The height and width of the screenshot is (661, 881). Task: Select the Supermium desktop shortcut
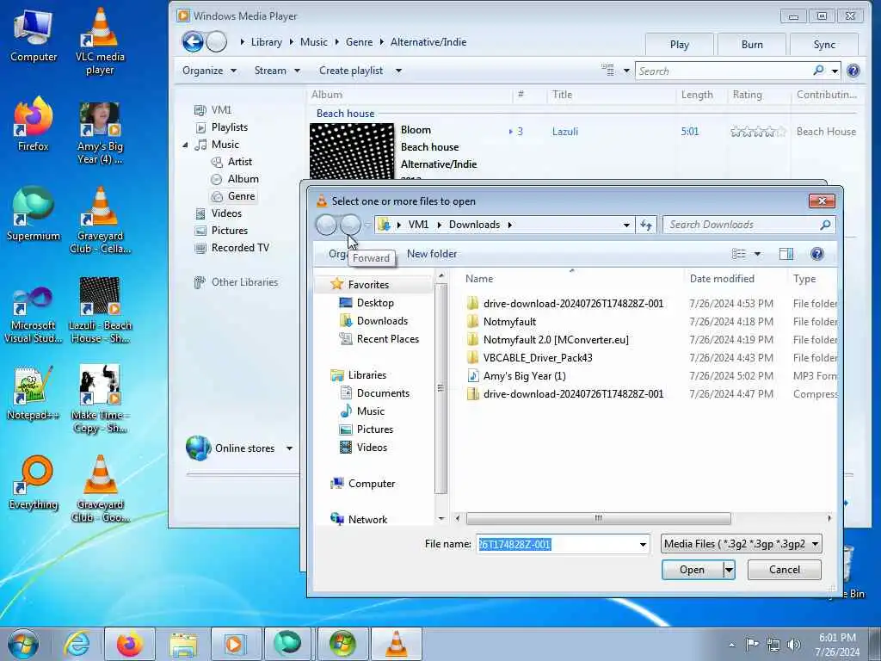34,213
